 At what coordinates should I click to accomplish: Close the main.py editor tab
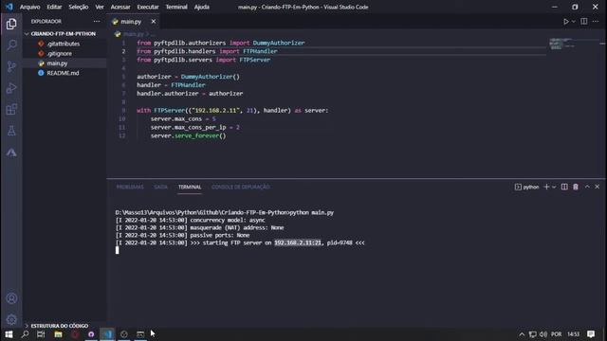click(x=154, y=21)
